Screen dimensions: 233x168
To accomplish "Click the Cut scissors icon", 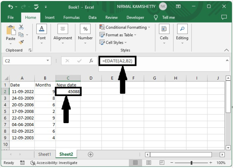I will (x=21, y=27).
